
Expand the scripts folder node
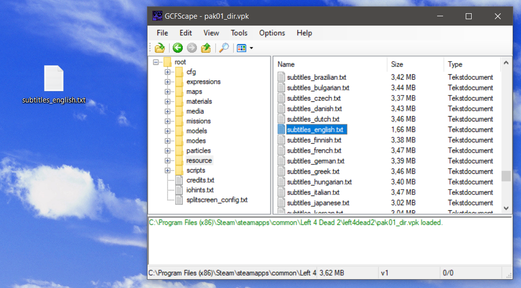pyautogui.click(x=167, y=170)
